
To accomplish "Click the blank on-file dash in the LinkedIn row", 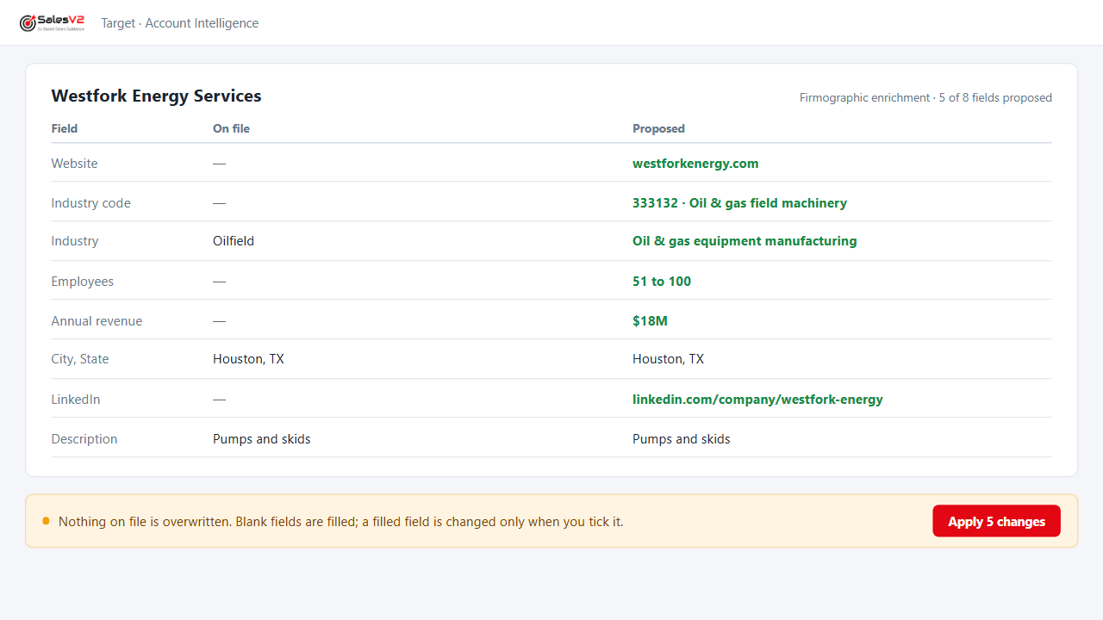I will coord(219,400).
